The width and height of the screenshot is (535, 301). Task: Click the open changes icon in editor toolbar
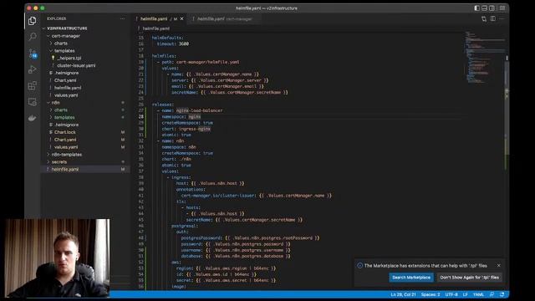coord(484,18)
